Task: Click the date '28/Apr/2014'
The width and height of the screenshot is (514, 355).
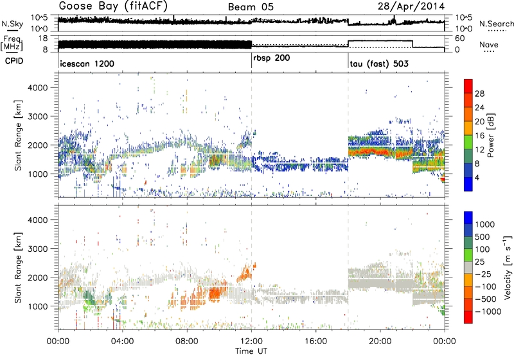Action: pos(411,6)
